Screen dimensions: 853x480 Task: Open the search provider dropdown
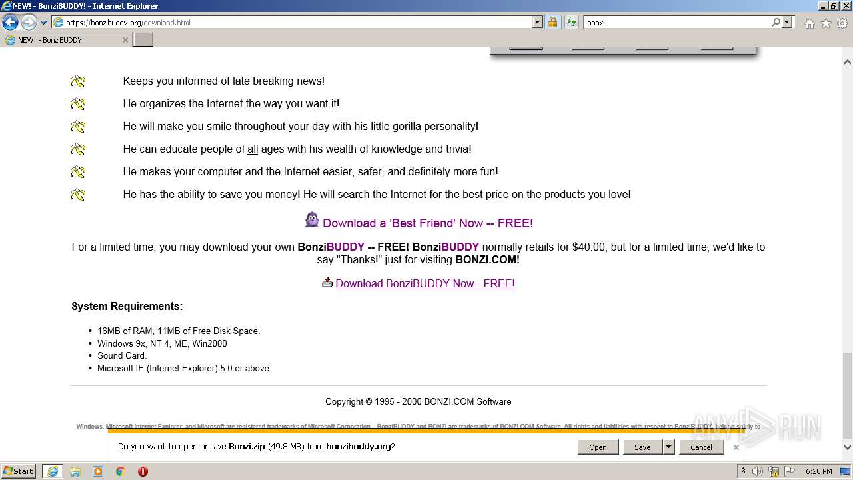pyautogui.click(x=787, y=22)
